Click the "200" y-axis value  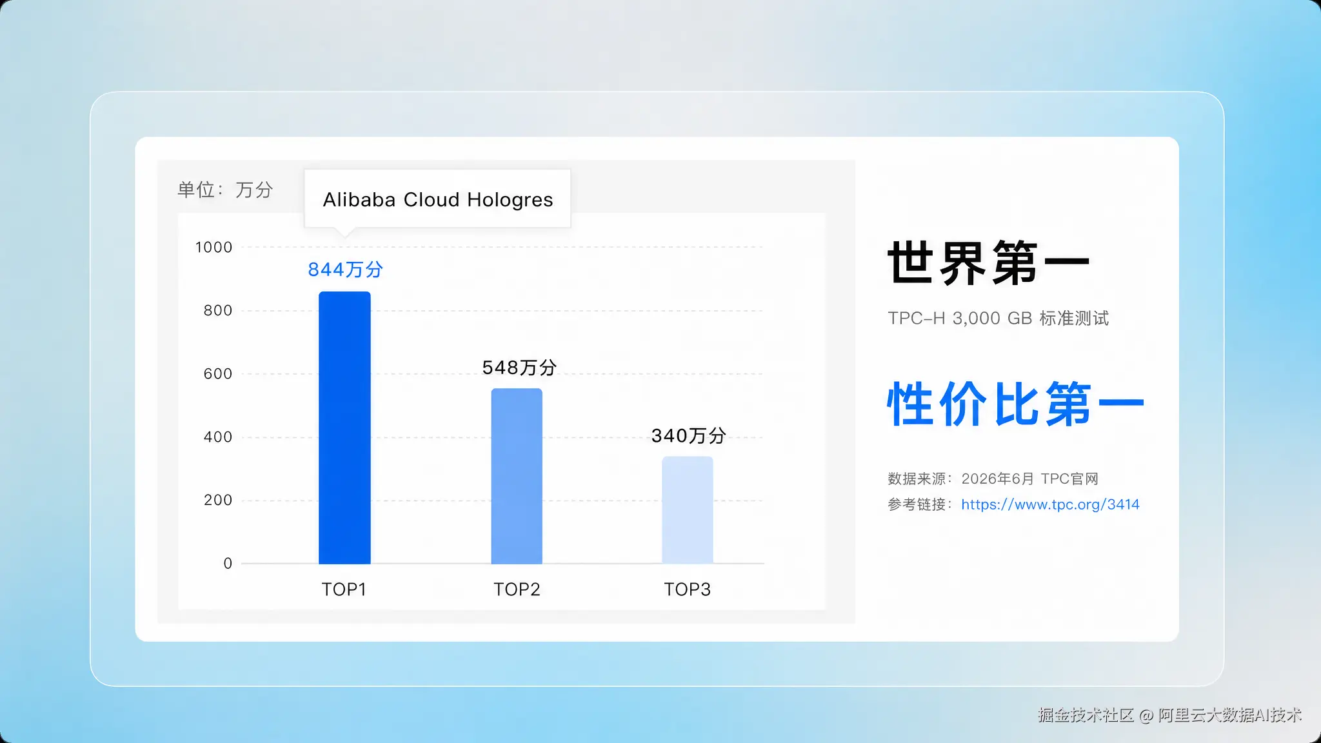click(218, 500)
